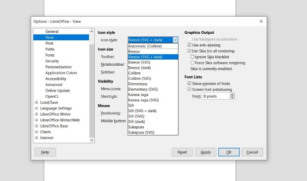Confirm with the OK button
Viewport: 307px width, 181px height.
[x=229, y=152]
